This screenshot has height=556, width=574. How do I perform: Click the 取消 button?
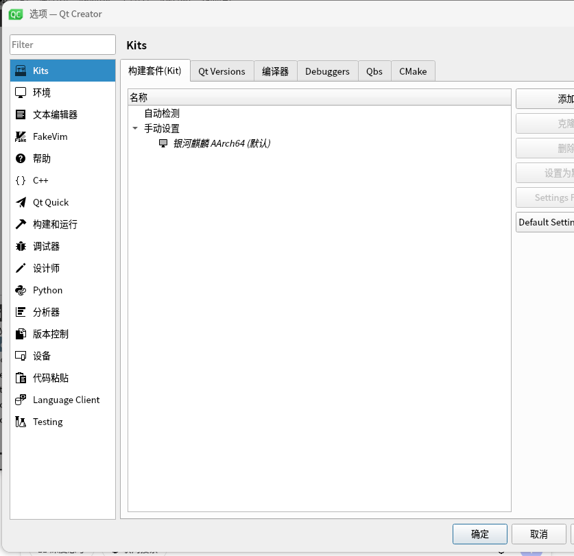538,534
